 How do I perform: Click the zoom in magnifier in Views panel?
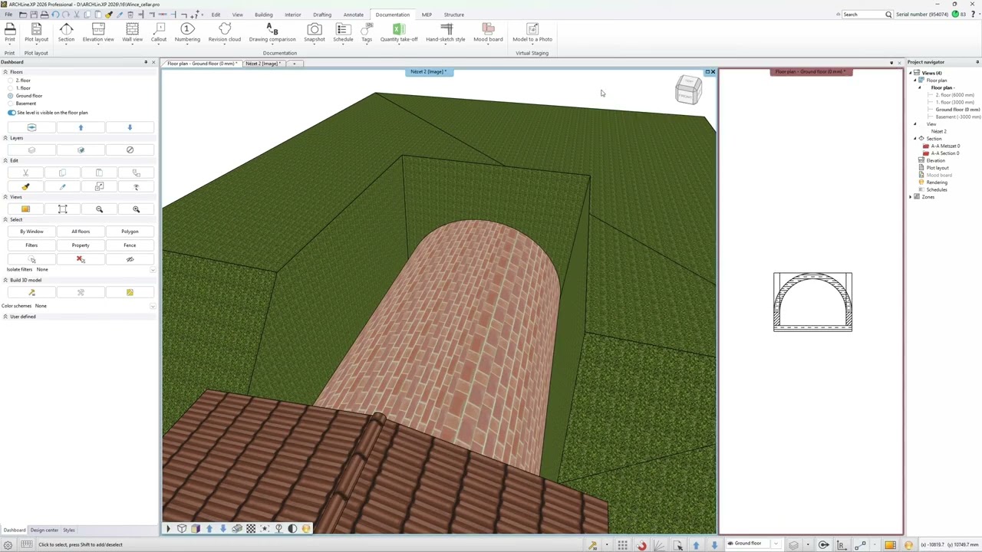pos(136,209)
